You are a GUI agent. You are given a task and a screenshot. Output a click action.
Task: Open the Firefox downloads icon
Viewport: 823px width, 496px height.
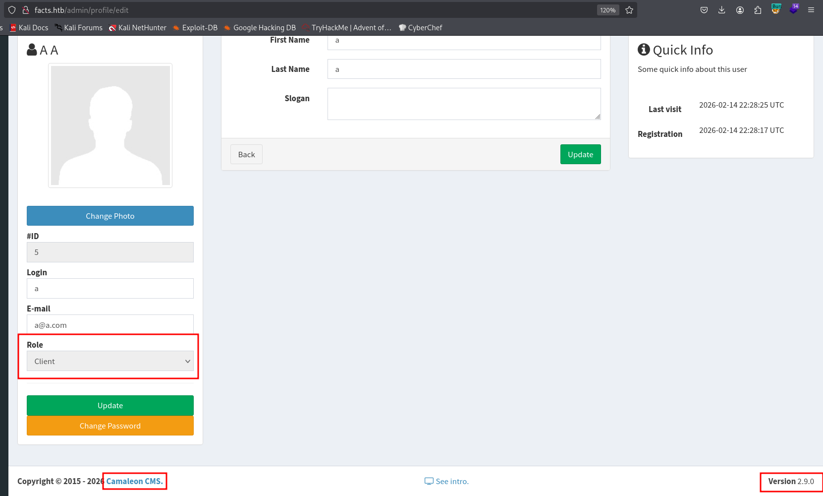[x=722, y=10]
